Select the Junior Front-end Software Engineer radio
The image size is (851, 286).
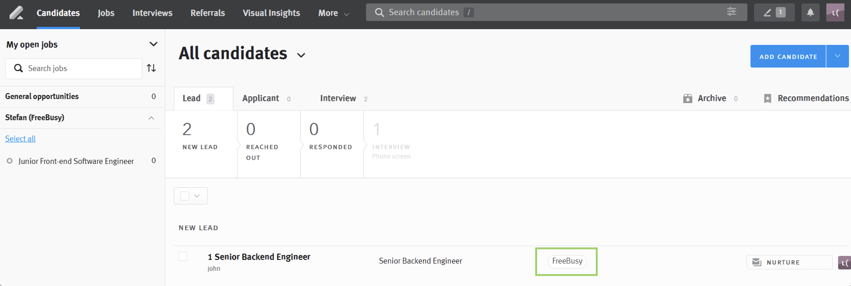(10, 161)
